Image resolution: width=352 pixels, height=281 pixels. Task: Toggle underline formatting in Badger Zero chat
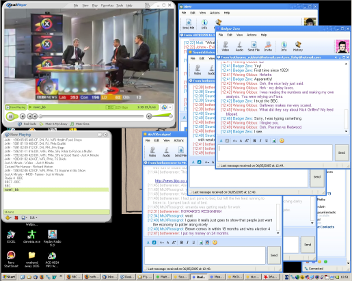coord(267,141)
